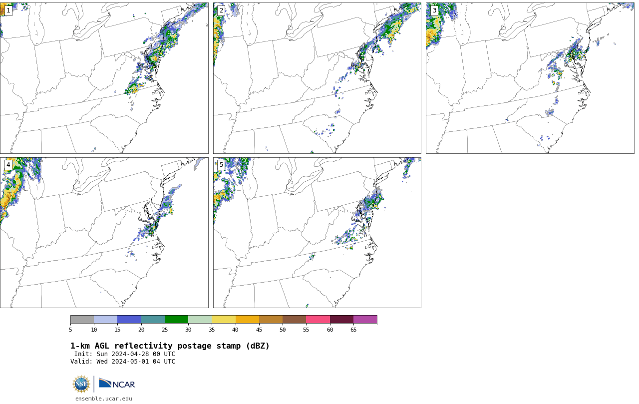
Task: Click the colorbar tick label 50
Action: (283, 330)
